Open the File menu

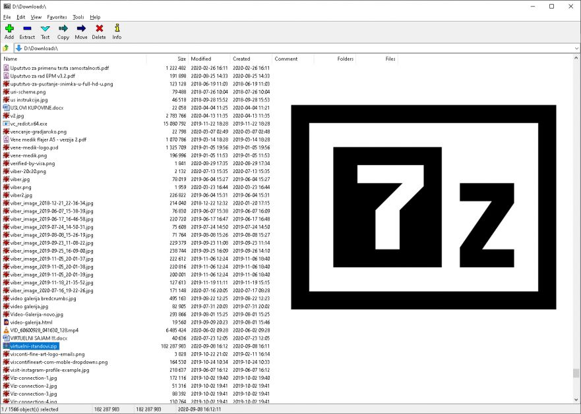tap(7, 16)
